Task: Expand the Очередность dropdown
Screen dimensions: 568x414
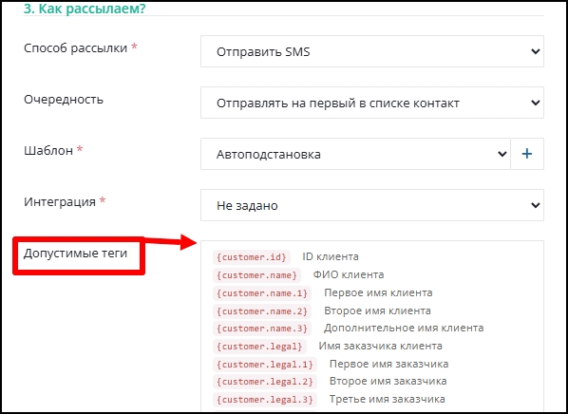Action: (x=372, y=103)
